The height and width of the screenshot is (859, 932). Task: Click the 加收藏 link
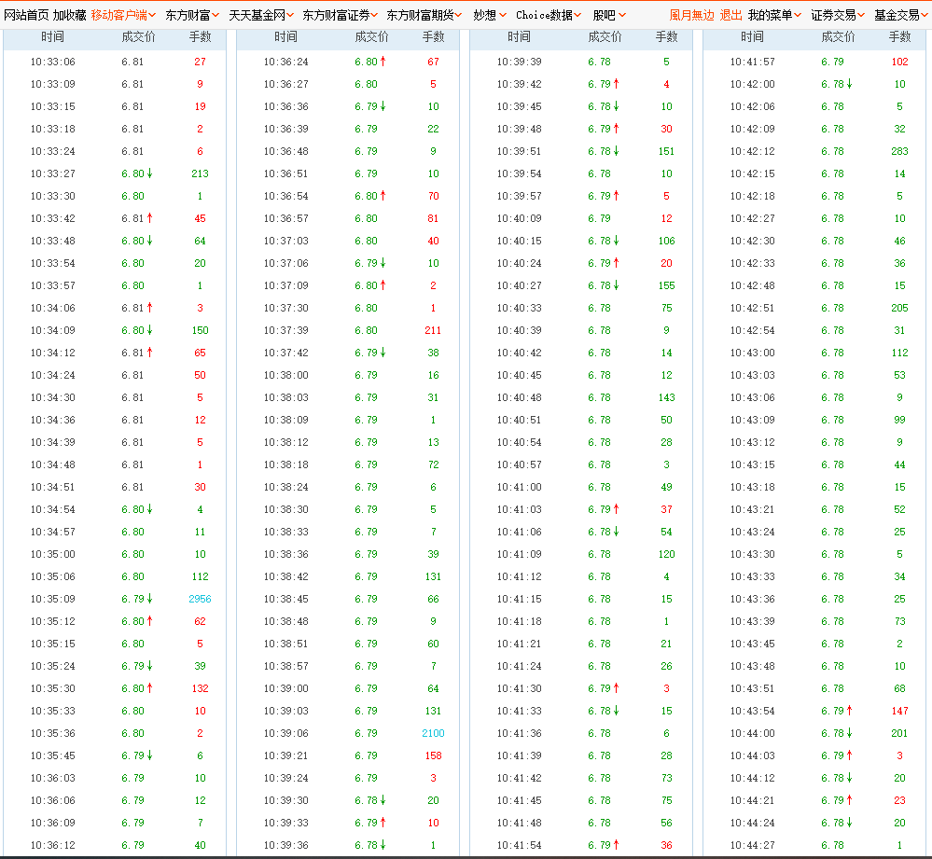(70, 15)
